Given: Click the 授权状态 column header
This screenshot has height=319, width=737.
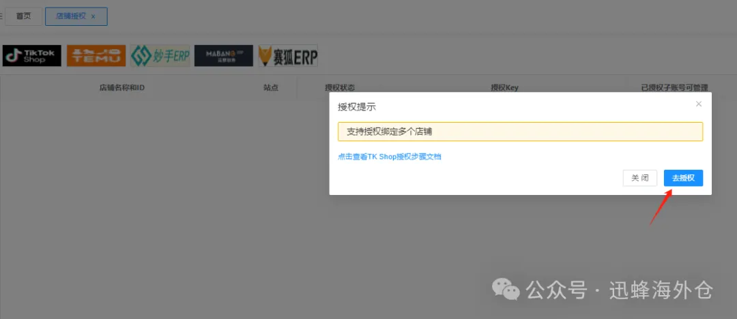Looking at the screenshot, I should (340, 88).
